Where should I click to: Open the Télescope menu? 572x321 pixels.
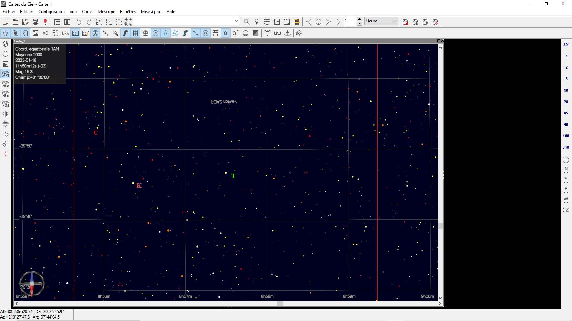106,12
